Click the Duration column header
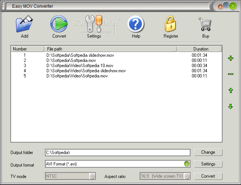This screenshot has height=185, width=241. tap(199, 49)
